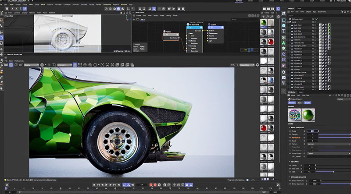Click the colorful flakes preview thumbnail
The image size is (351, 194).
click(x=294, y=115)
